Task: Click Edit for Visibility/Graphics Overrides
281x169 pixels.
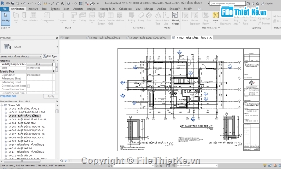Action: point(40,64)
